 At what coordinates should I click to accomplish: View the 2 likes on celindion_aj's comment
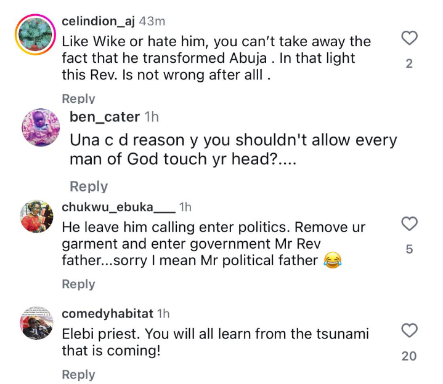(x=409, y=64)
